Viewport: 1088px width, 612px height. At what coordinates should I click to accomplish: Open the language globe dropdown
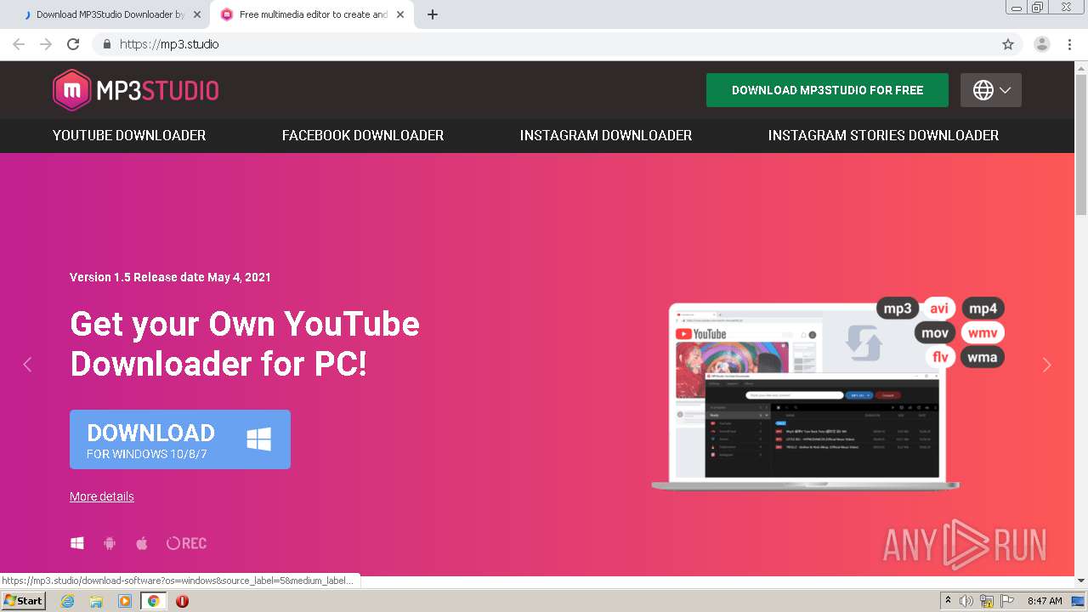coord(991,90)
